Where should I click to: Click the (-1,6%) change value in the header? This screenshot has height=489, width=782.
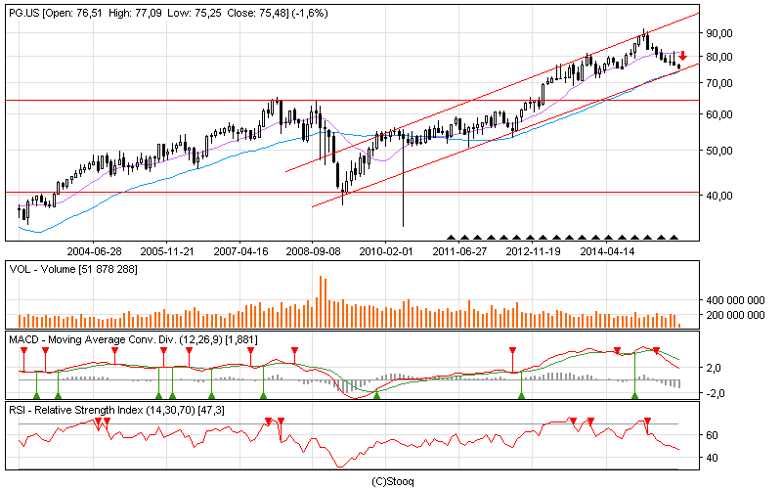[310, 14]
